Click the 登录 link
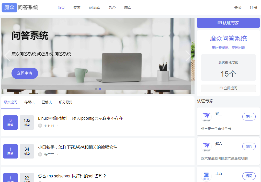Viewport: 261px width, 182px height. (238, 8)
